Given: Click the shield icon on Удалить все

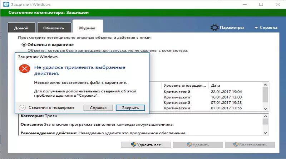Looking at the screenshot, I should 134,145.
